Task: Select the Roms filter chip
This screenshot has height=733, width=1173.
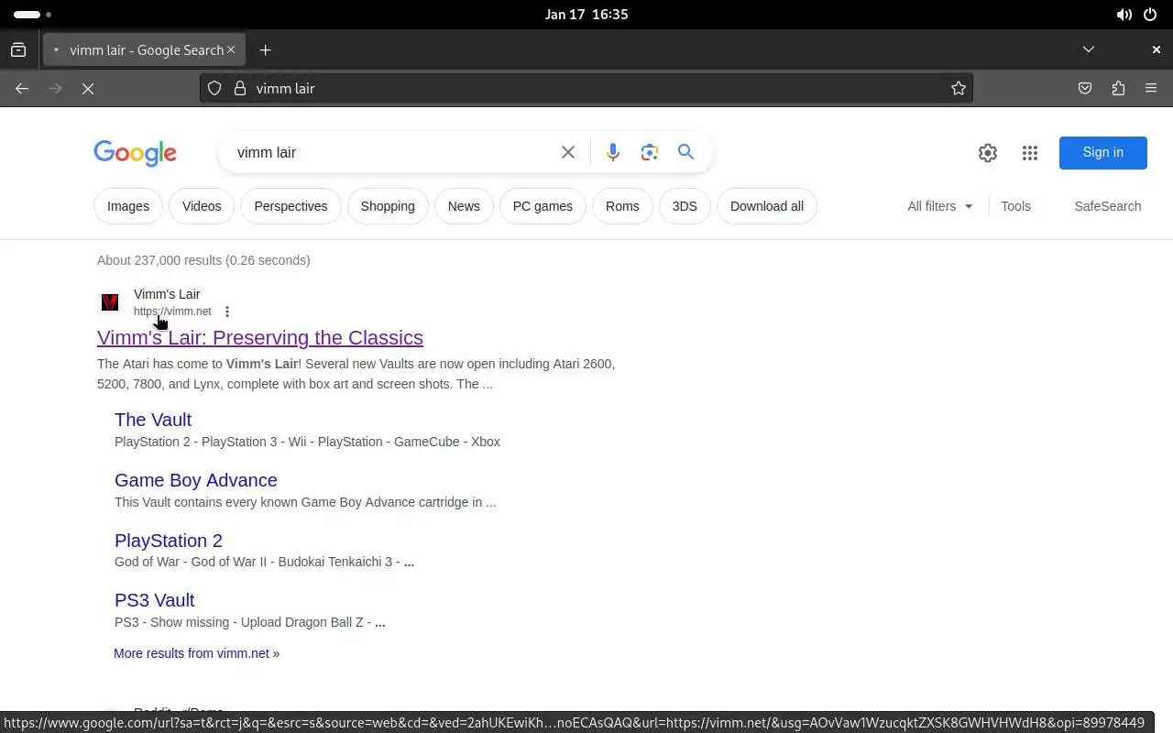Action: (x=622, y=206)
